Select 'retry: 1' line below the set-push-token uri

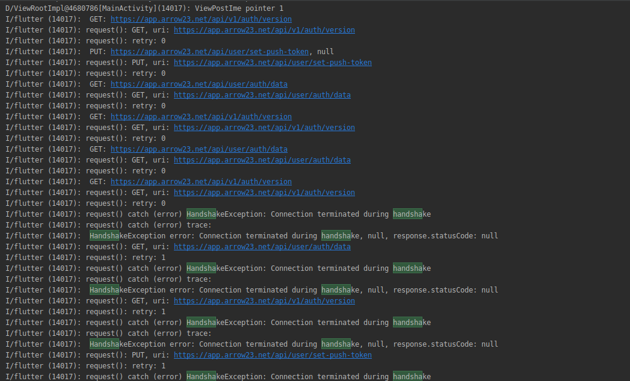click(x=85, y=366)
